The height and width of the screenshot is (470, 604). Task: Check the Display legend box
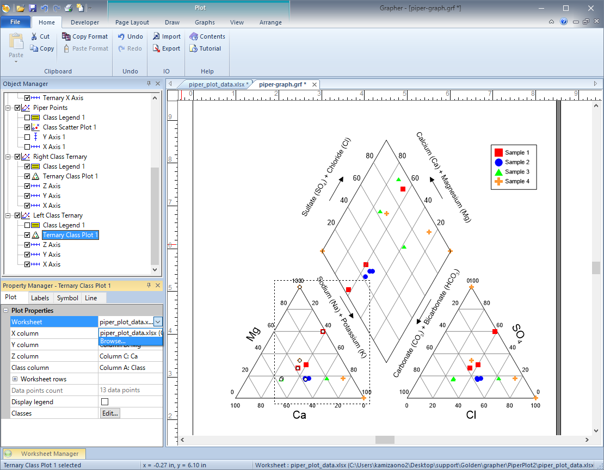(104, 402)
